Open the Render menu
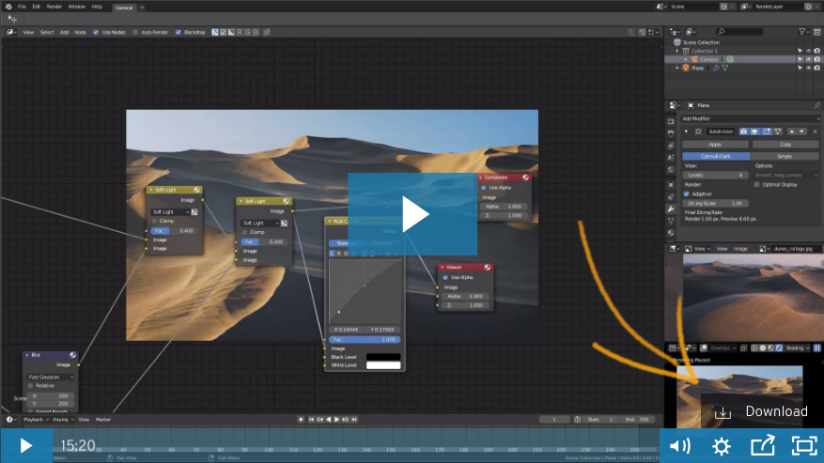824x463 pixels. pos(54,7)
